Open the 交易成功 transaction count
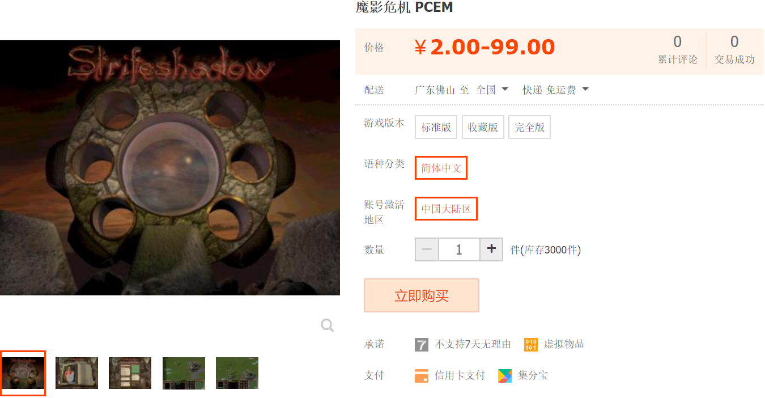This screenshot has width=765, height=398. [734, 50]
